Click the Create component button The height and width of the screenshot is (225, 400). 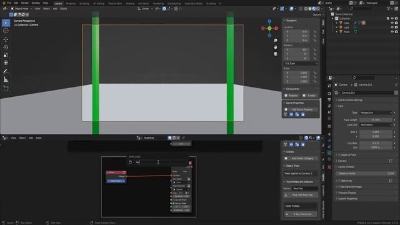click(x=309, y=96)
